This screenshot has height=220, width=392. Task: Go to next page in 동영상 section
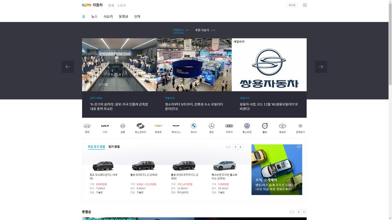(x=304, y=212)
